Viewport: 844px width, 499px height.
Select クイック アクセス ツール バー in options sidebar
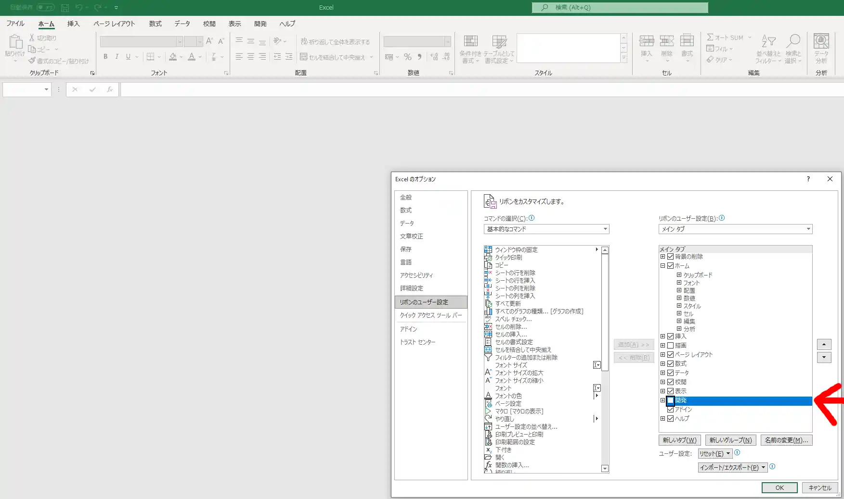point(431,315)
